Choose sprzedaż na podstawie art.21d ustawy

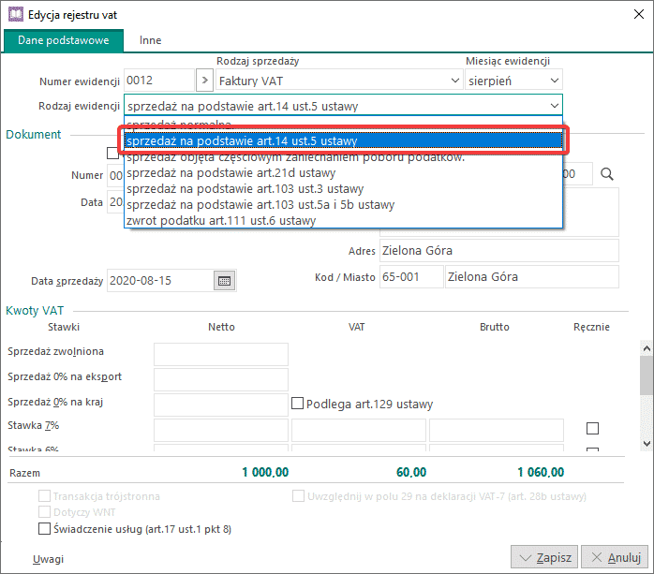pos(343,173)
